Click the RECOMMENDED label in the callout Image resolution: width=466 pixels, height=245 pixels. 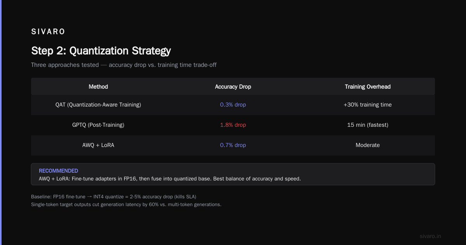tap(58, 171)
